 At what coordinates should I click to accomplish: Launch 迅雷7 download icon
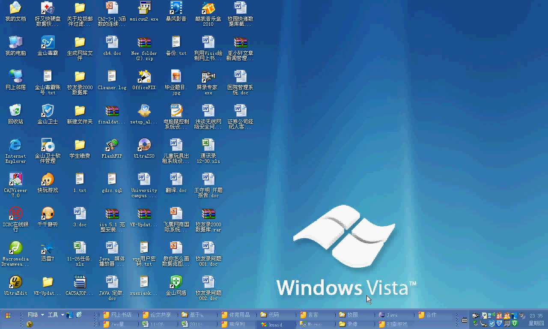click(48, 252)
